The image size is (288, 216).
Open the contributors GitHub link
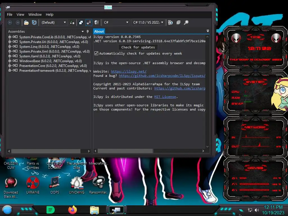[180, 88]
